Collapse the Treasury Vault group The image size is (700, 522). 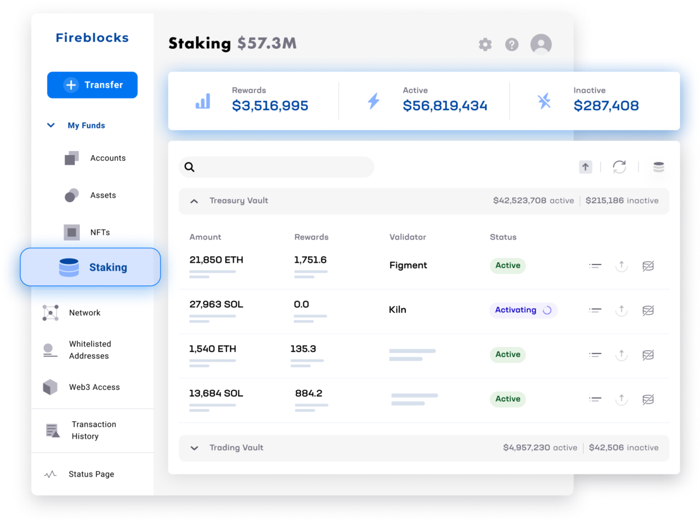194,201
